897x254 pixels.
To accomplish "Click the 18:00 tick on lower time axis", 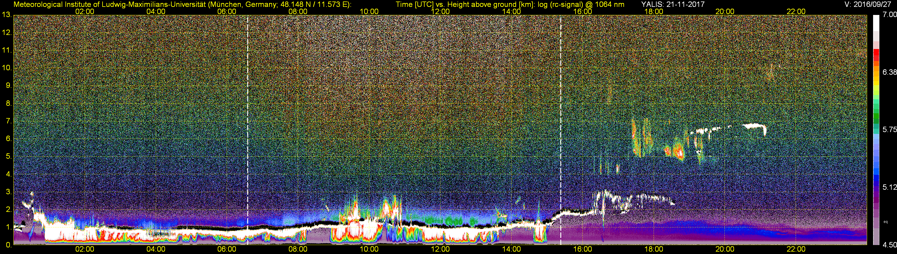I will (654, 249).
